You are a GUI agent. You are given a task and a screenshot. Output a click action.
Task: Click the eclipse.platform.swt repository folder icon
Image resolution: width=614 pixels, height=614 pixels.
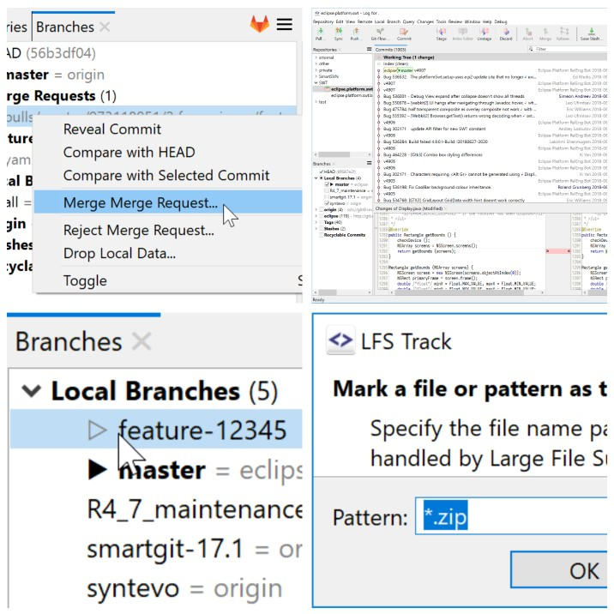coord(328,89)
